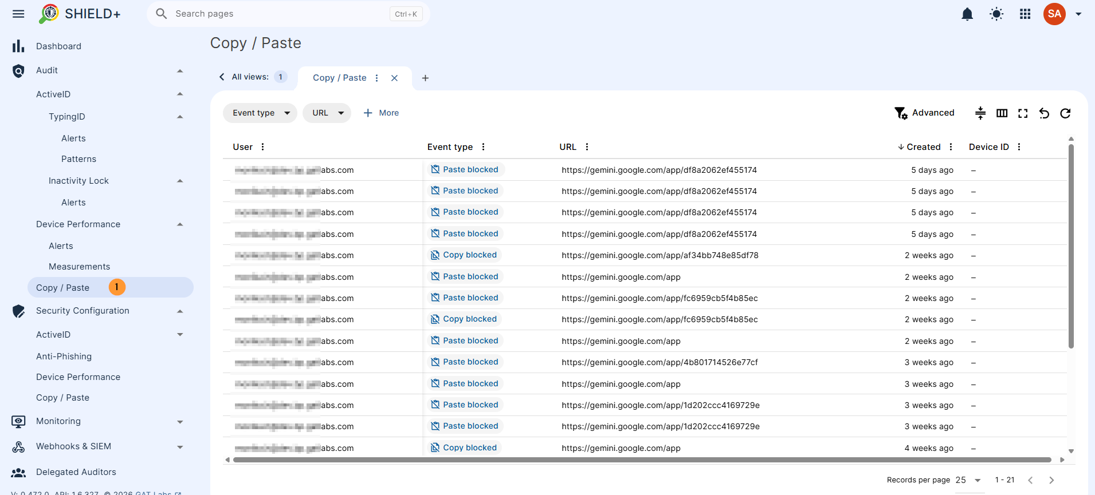1095x495 pixels.
Task: Open Copy / Paste under Security Configuration
Action: pos(62,398)
